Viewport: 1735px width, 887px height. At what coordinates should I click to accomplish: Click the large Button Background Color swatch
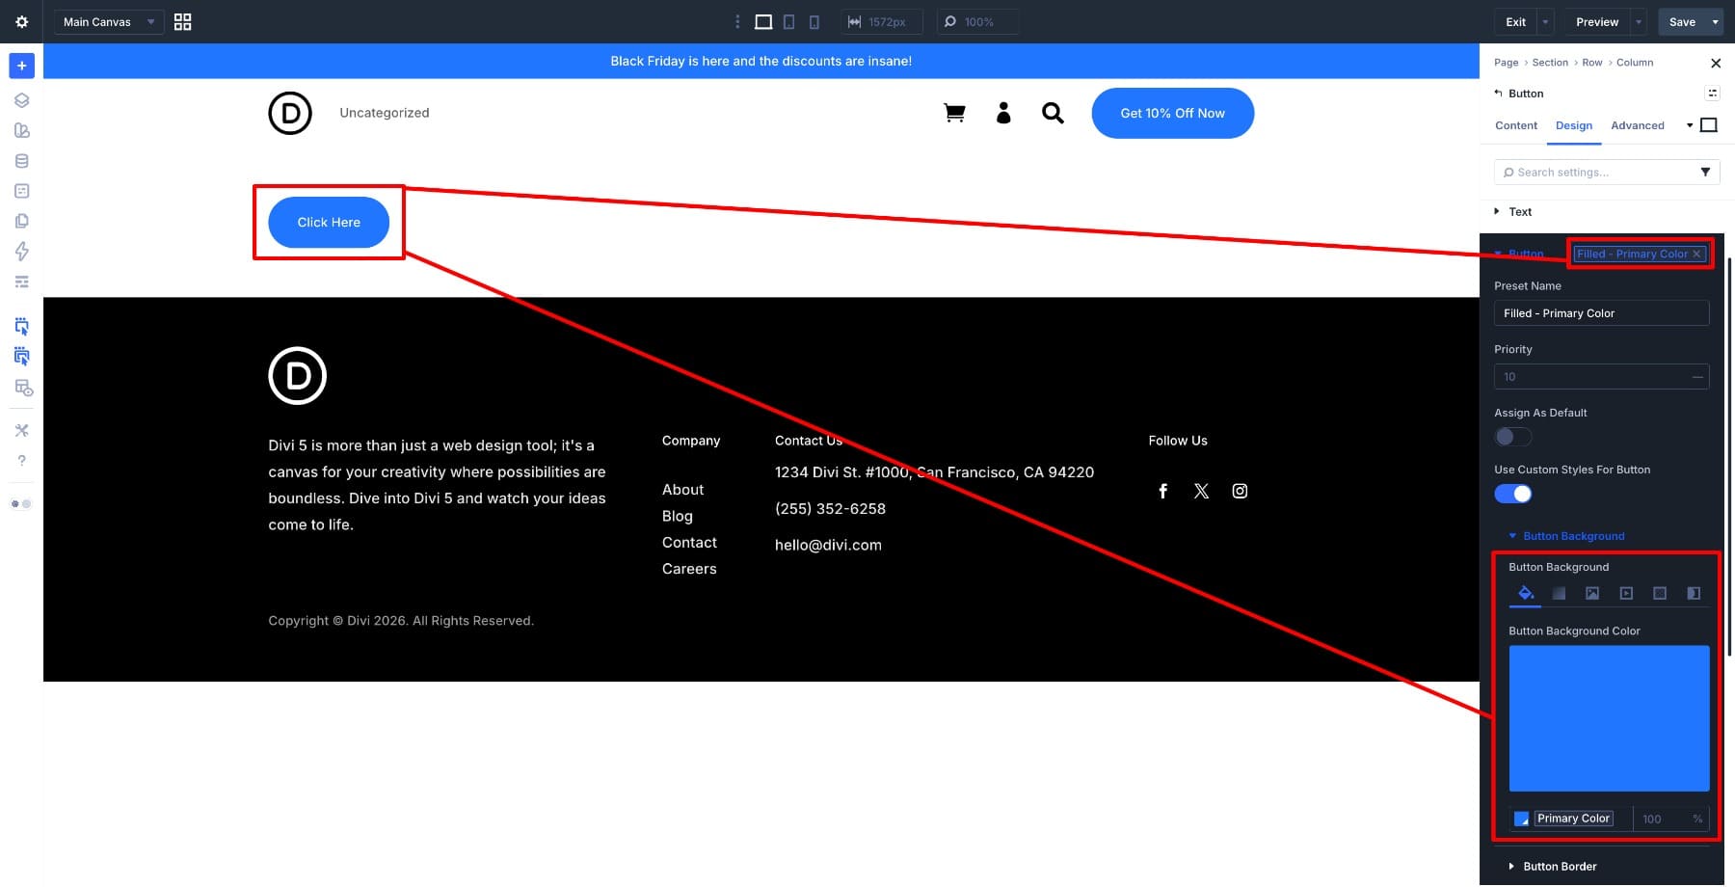[x=1609, y=718]
